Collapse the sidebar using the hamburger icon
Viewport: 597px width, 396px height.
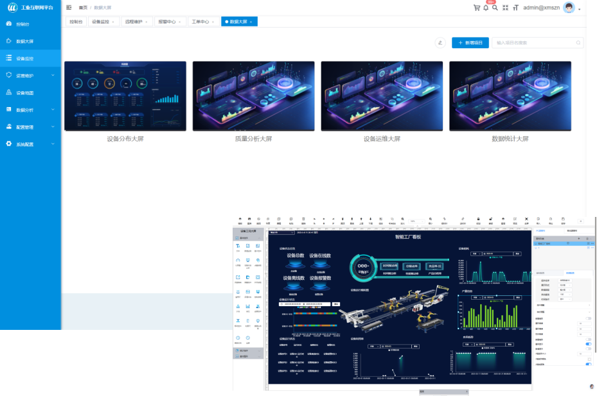click(69, 7)
